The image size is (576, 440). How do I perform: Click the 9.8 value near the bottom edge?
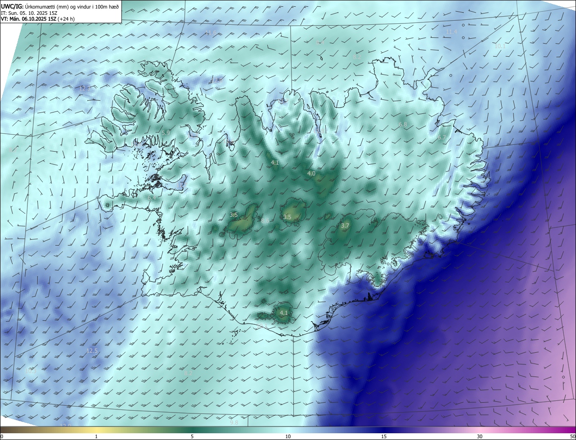(x=234, y=423)
